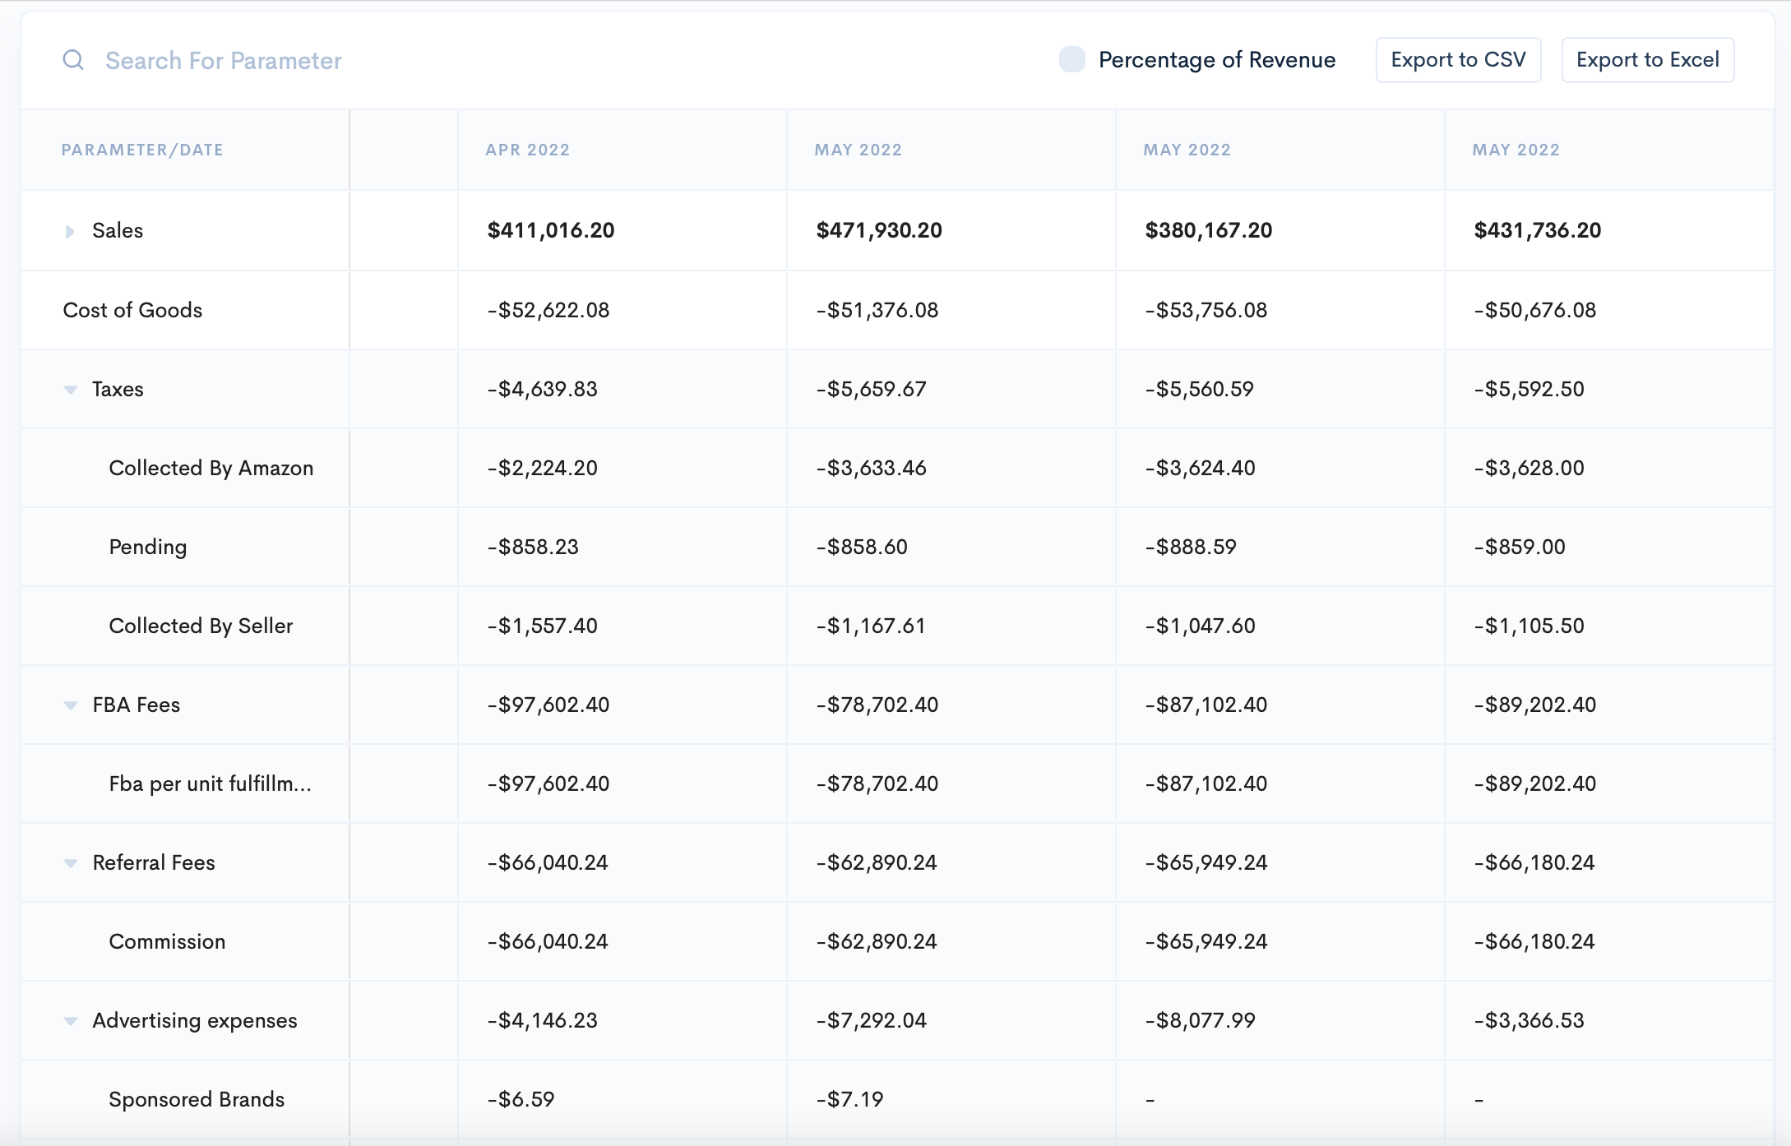The height and width of the screenshot is (1146, 1791).
Task: Select the Sponsored Brands row
Action: [x=197, y=1099]
